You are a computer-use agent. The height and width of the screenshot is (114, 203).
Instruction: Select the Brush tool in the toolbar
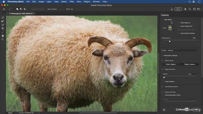coord(3,25)
